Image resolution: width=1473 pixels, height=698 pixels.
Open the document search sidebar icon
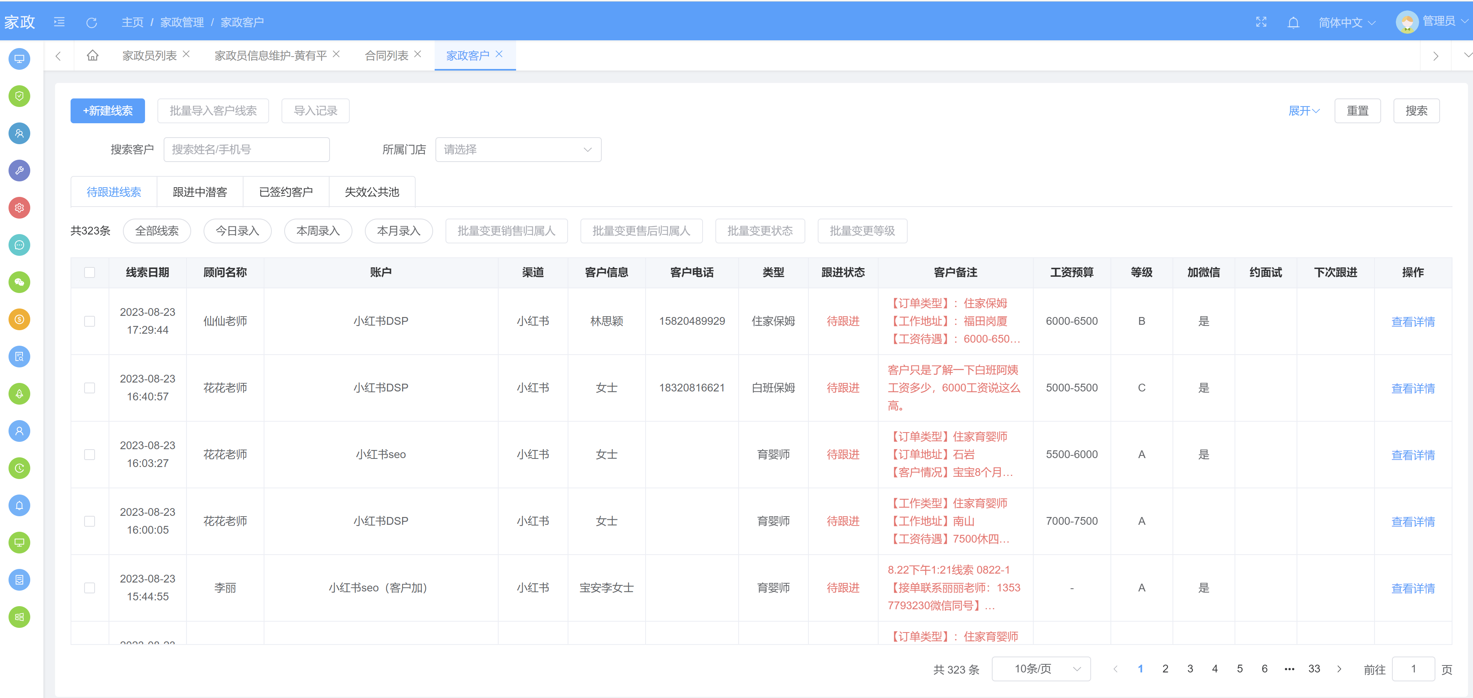point(19,357)
